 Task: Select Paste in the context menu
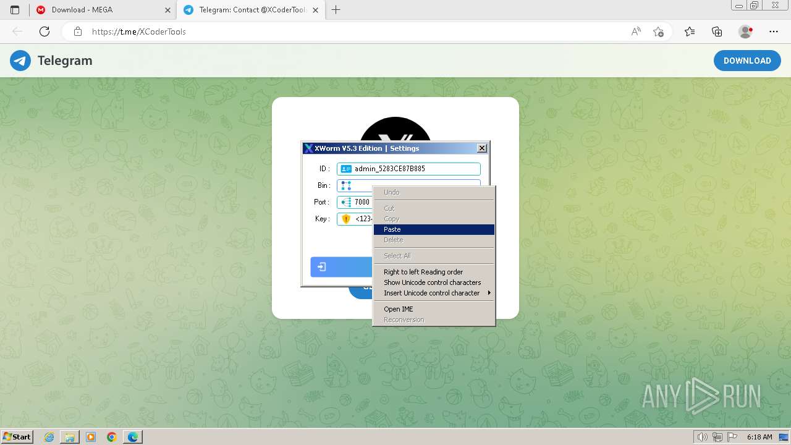(x=434, y=229)
